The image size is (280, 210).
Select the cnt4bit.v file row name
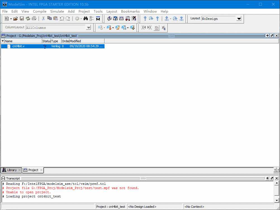coord(18,46)
